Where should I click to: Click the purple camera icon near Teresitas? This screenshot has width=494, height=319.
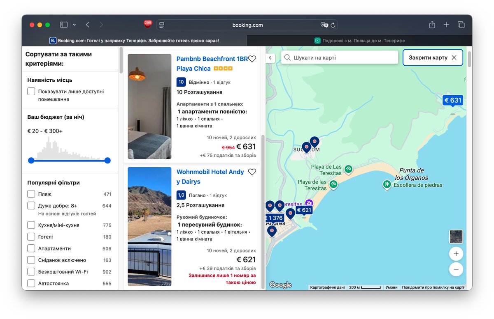[309, 204]
